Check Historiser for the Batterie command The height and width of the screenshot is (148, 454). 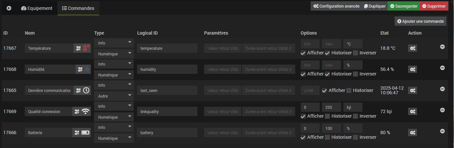click(327, 137)
